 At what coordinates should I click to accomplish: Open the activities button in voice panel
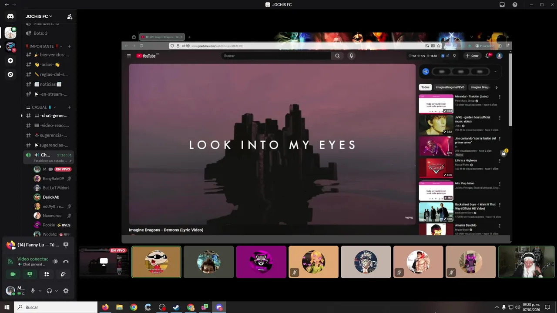pos(47,274)
